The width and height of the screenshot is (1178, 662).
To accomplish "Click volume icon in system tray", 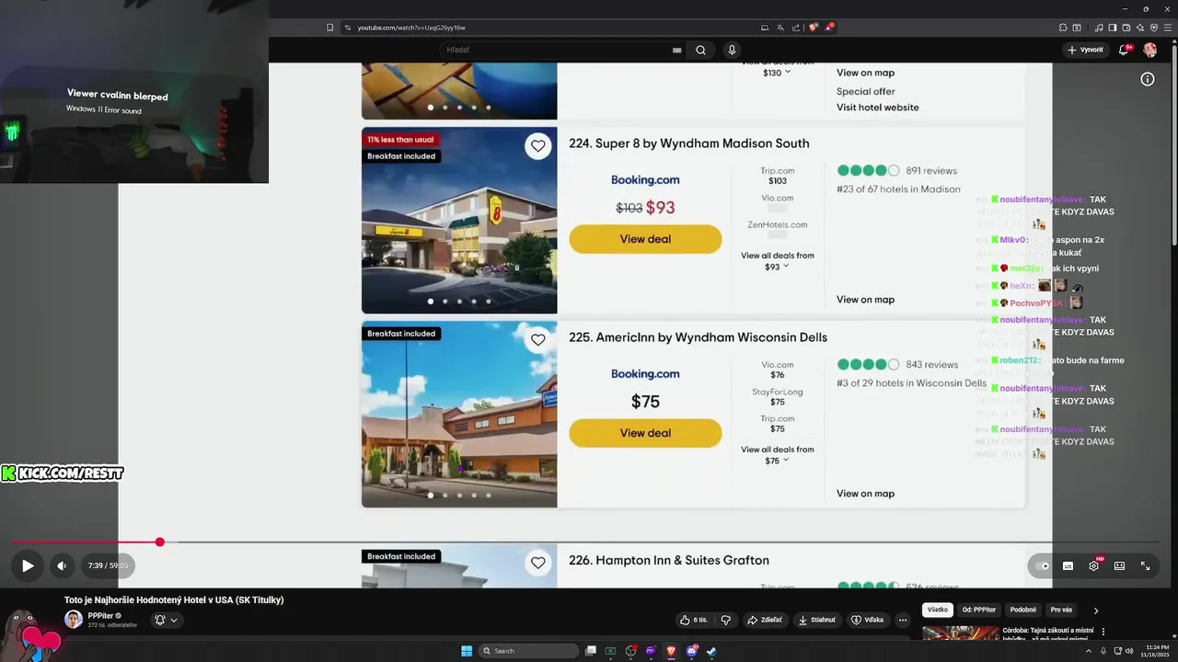I will pos(1129,651).
